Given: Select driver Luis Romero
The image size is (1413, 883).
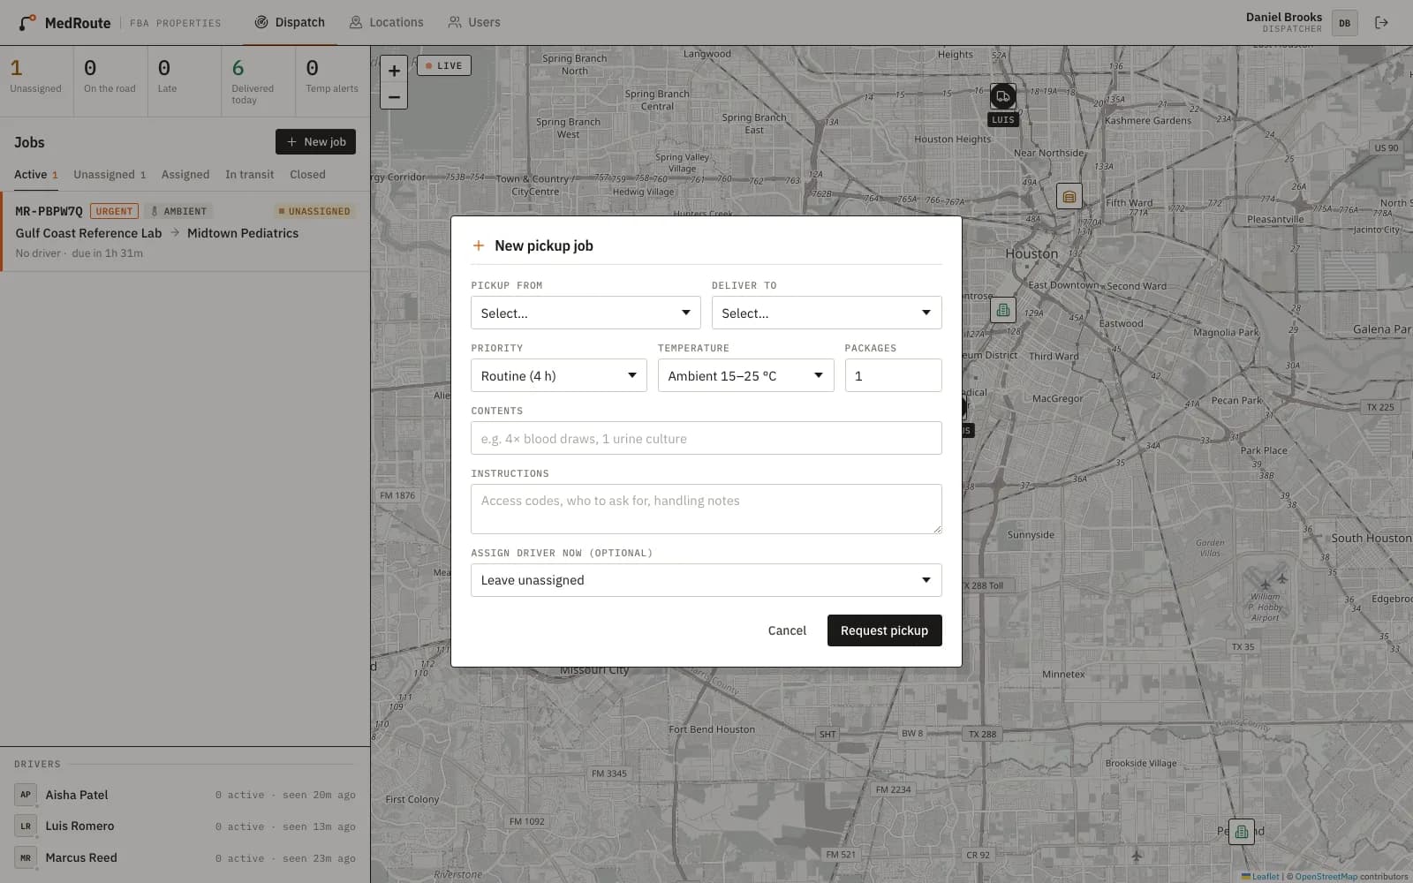Looking at the screenshot, I should (x=185, y=826).
